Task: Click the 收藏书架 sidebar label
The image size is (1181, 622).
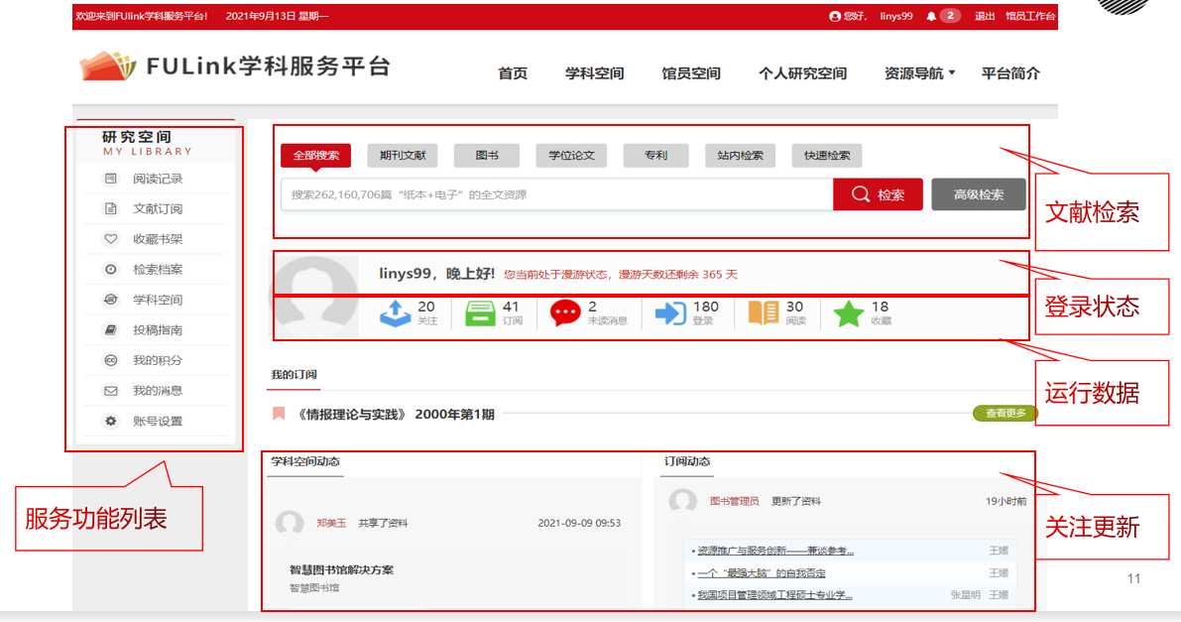Action: coord(158,239)
